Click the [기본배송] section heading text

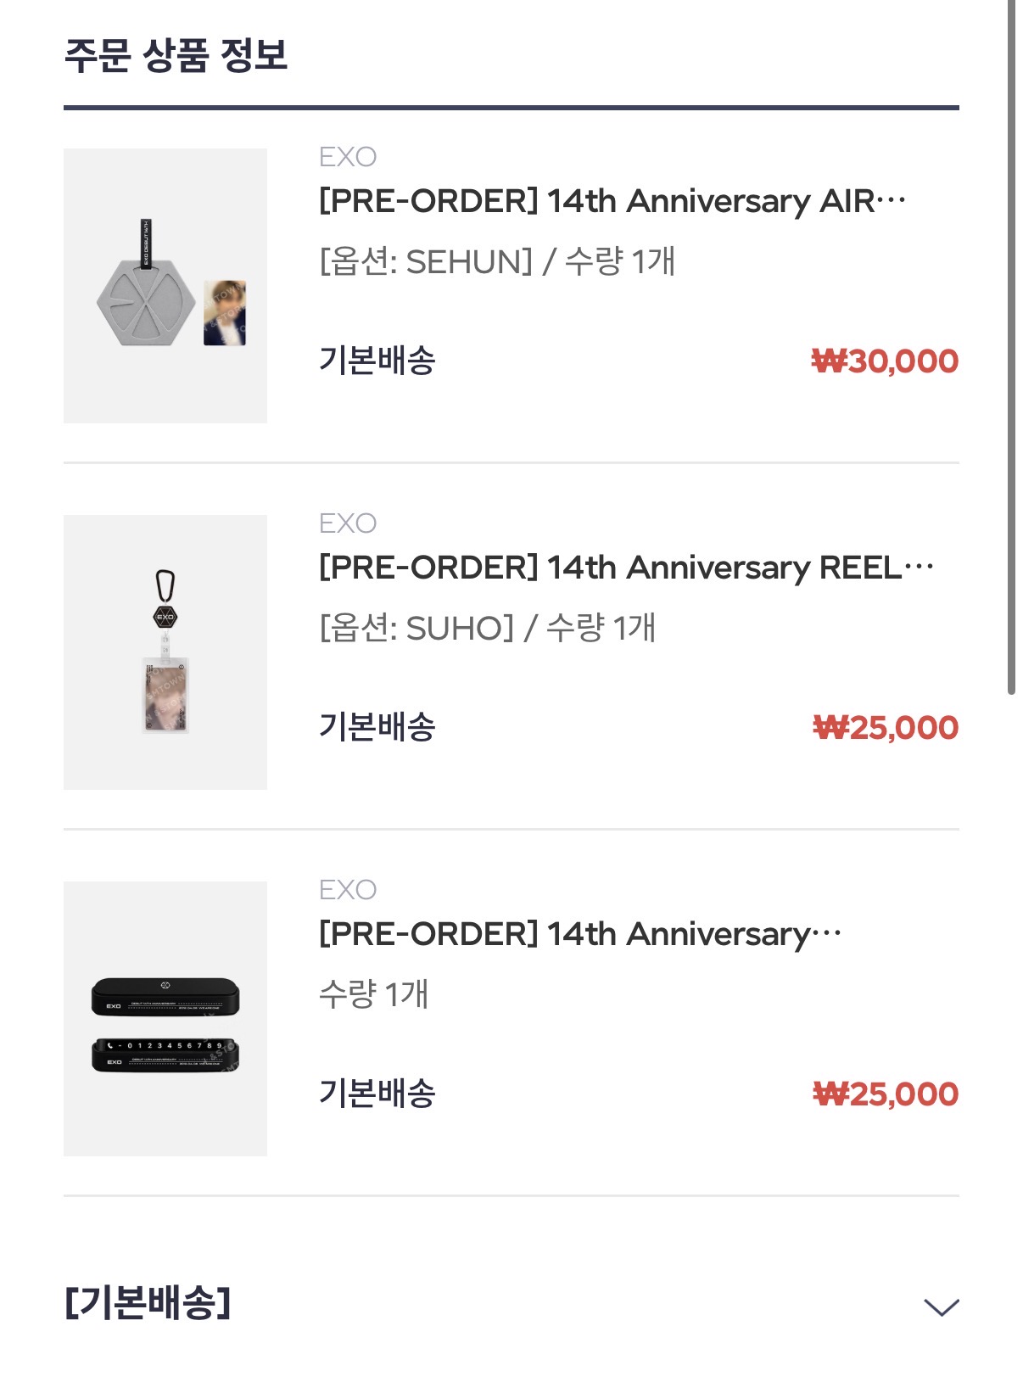click(148, 1302)
